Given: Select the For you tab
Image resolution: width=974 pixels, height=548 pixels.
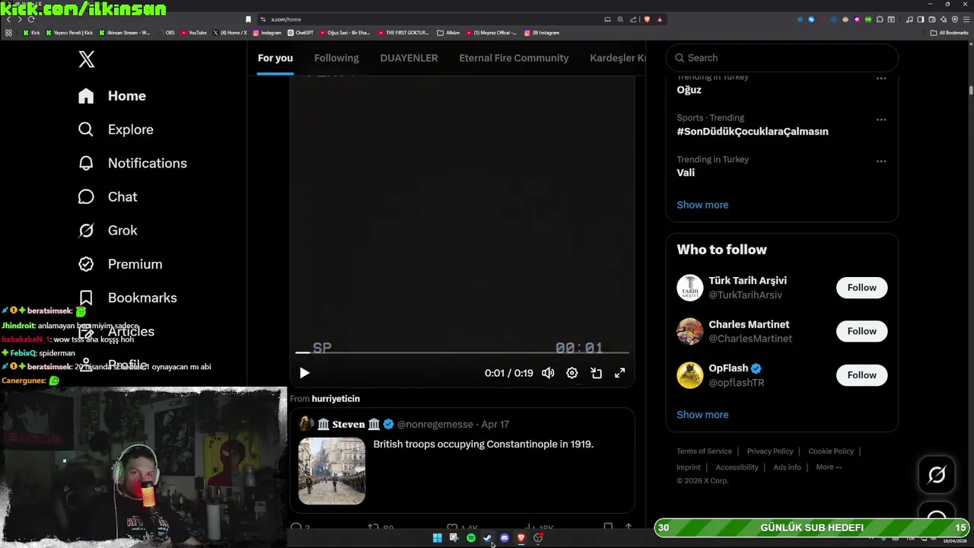Looking at the screenshot, I should (275, 58).
